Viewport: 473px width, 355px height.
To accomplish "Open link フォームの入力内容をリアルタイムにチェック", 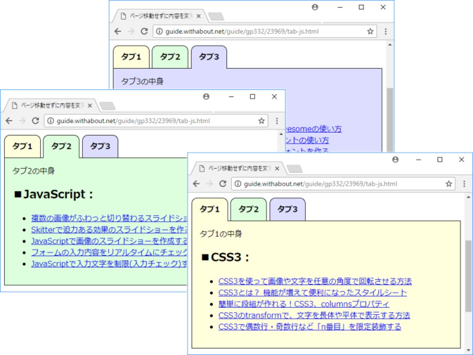I will coord(110,252).
